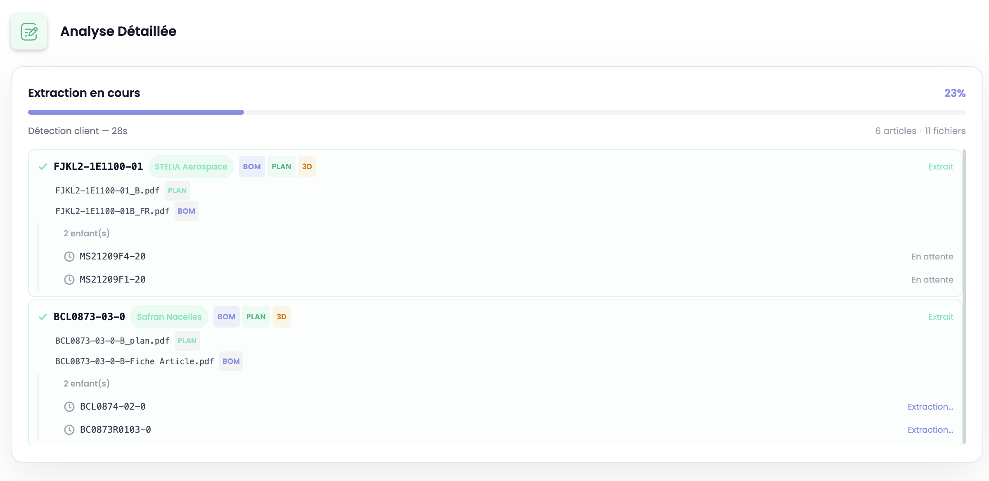The height and width of the screenshot is (481, 989).
Task: Click Extrait status of FJKL2-1E1100-01
Action: click(941, 167)
